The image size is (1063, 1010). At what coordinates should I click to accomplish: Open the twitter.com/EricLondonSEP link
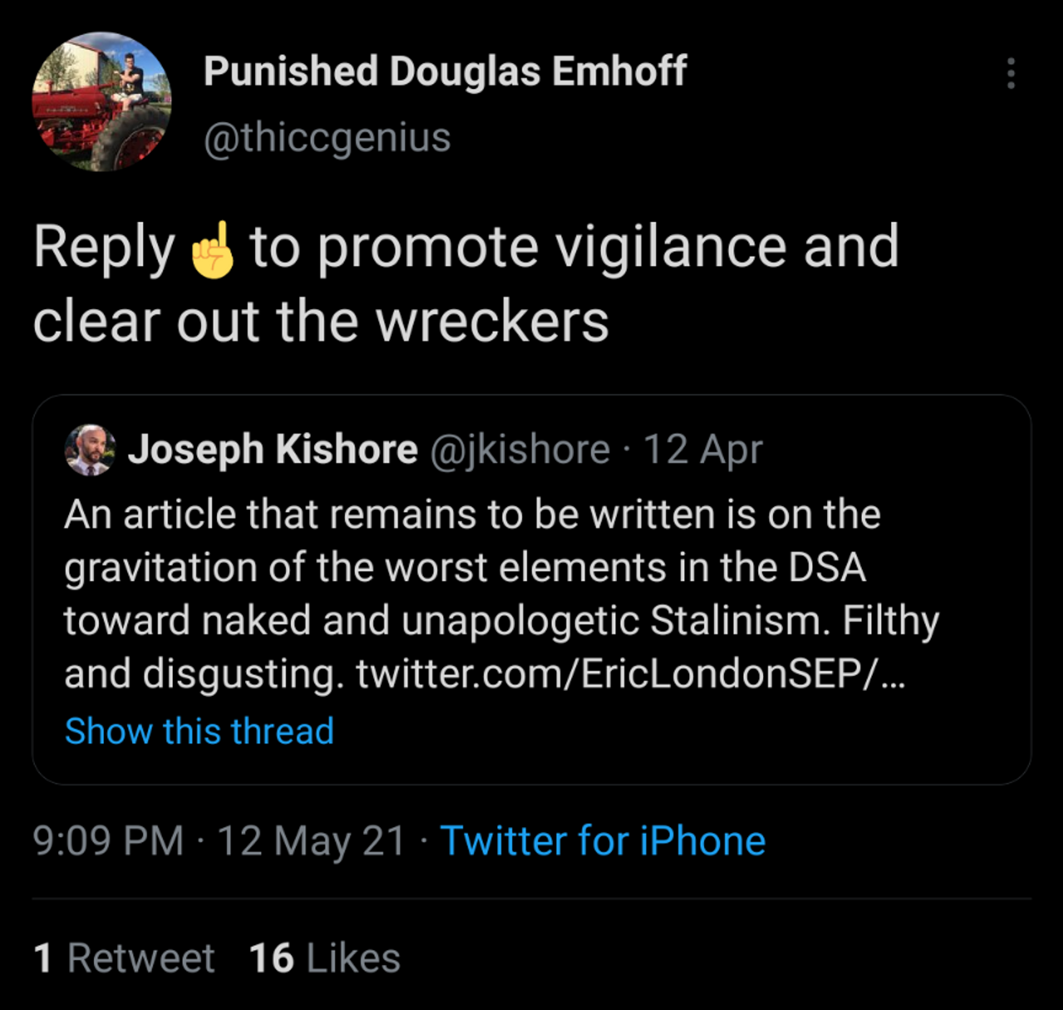(x=629, y=674)
